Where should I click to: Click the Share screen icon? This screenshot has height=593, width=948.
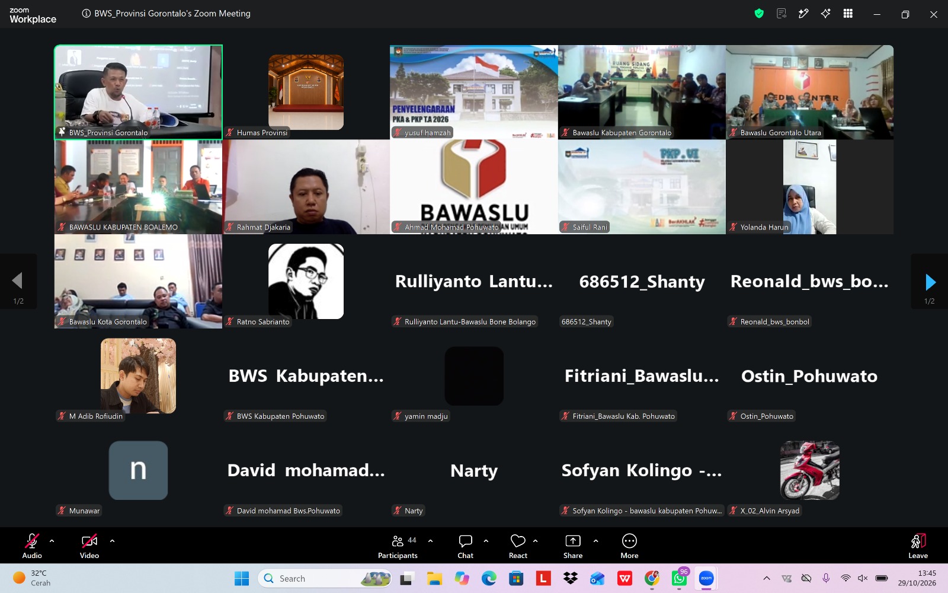click(573, 541)
